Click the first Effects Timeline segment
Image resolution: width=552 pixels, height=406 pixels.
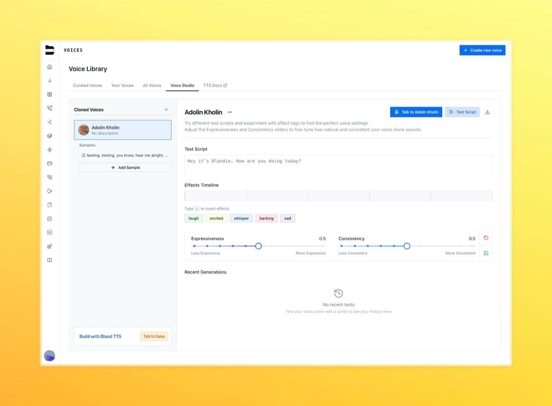[215, 196]
